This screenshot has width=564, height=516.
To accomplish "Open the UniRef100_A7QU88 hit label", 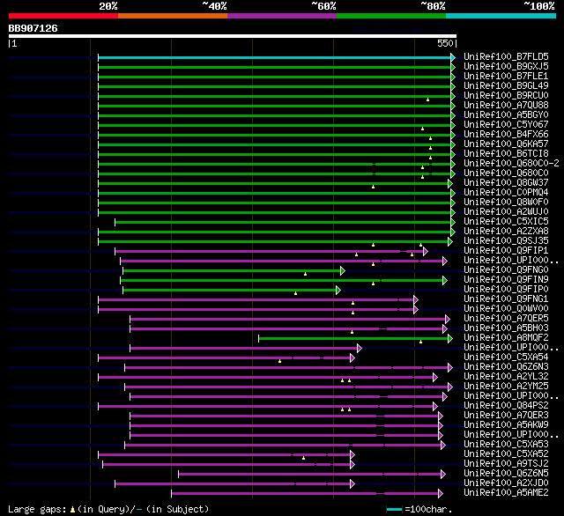I will (506, 106).
